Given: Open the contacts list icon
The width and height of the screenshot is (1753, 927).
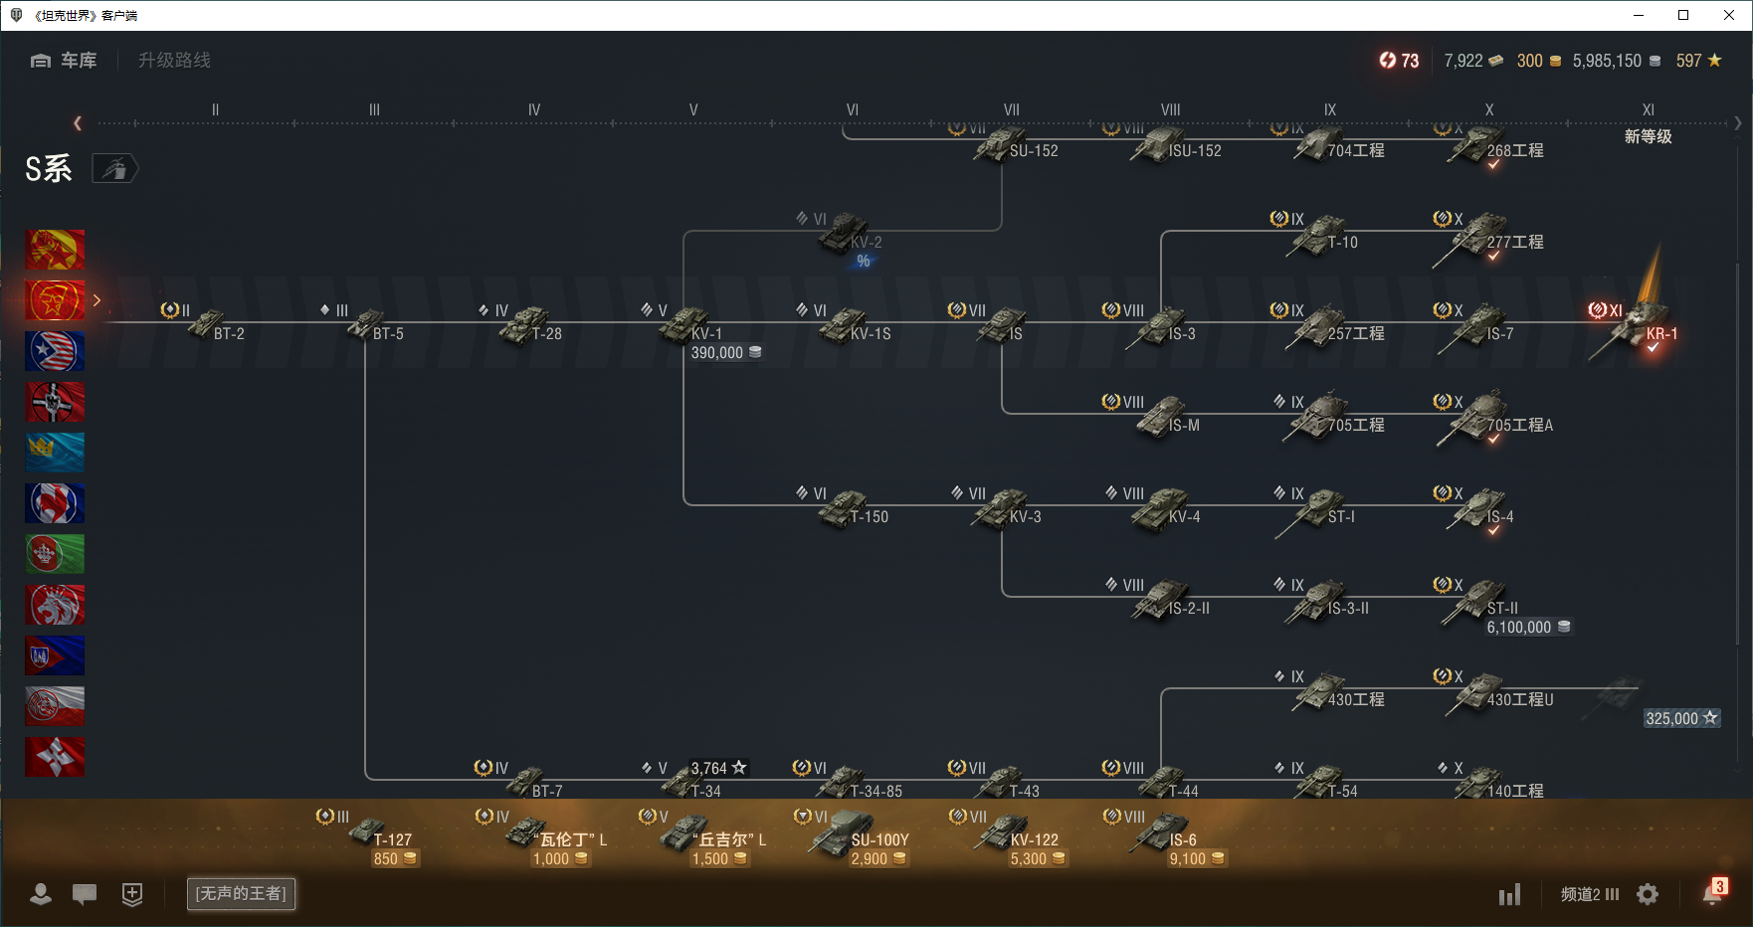Looking at the screenshot, I should pyautogui.click(x=41, y=894).
